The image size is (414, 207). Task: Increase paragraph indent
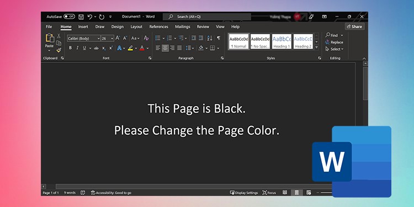[201, 38]
